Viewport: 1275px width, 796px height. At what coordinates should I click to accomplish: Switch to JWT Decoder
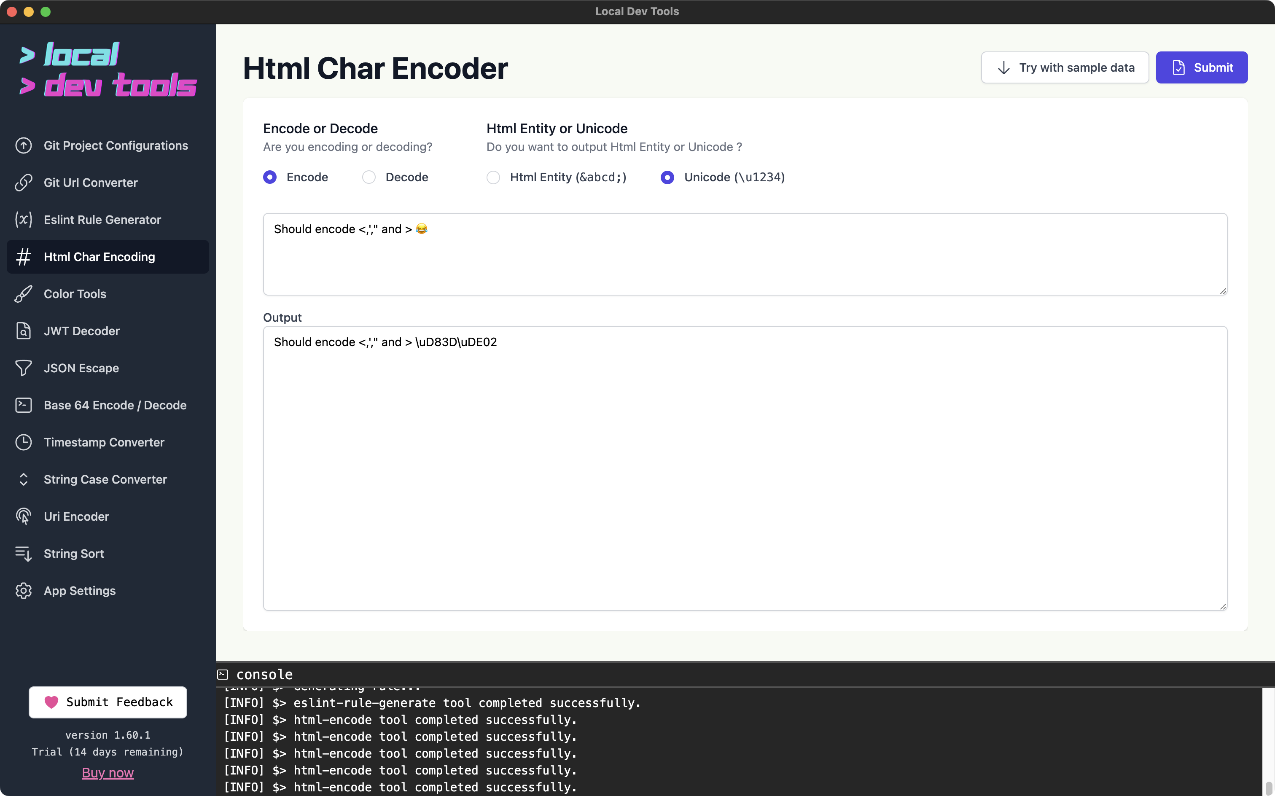tap(108, 331)
